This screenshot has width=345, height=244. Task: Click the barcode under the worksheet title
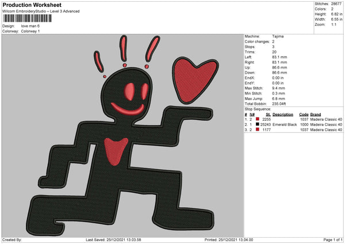[x=27, y=18]
